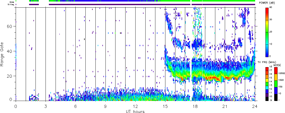The image size is (285, 113).
Task: Select the 'TX FRQ (MHz)' legend title
Action: click(x=266, y=62)
